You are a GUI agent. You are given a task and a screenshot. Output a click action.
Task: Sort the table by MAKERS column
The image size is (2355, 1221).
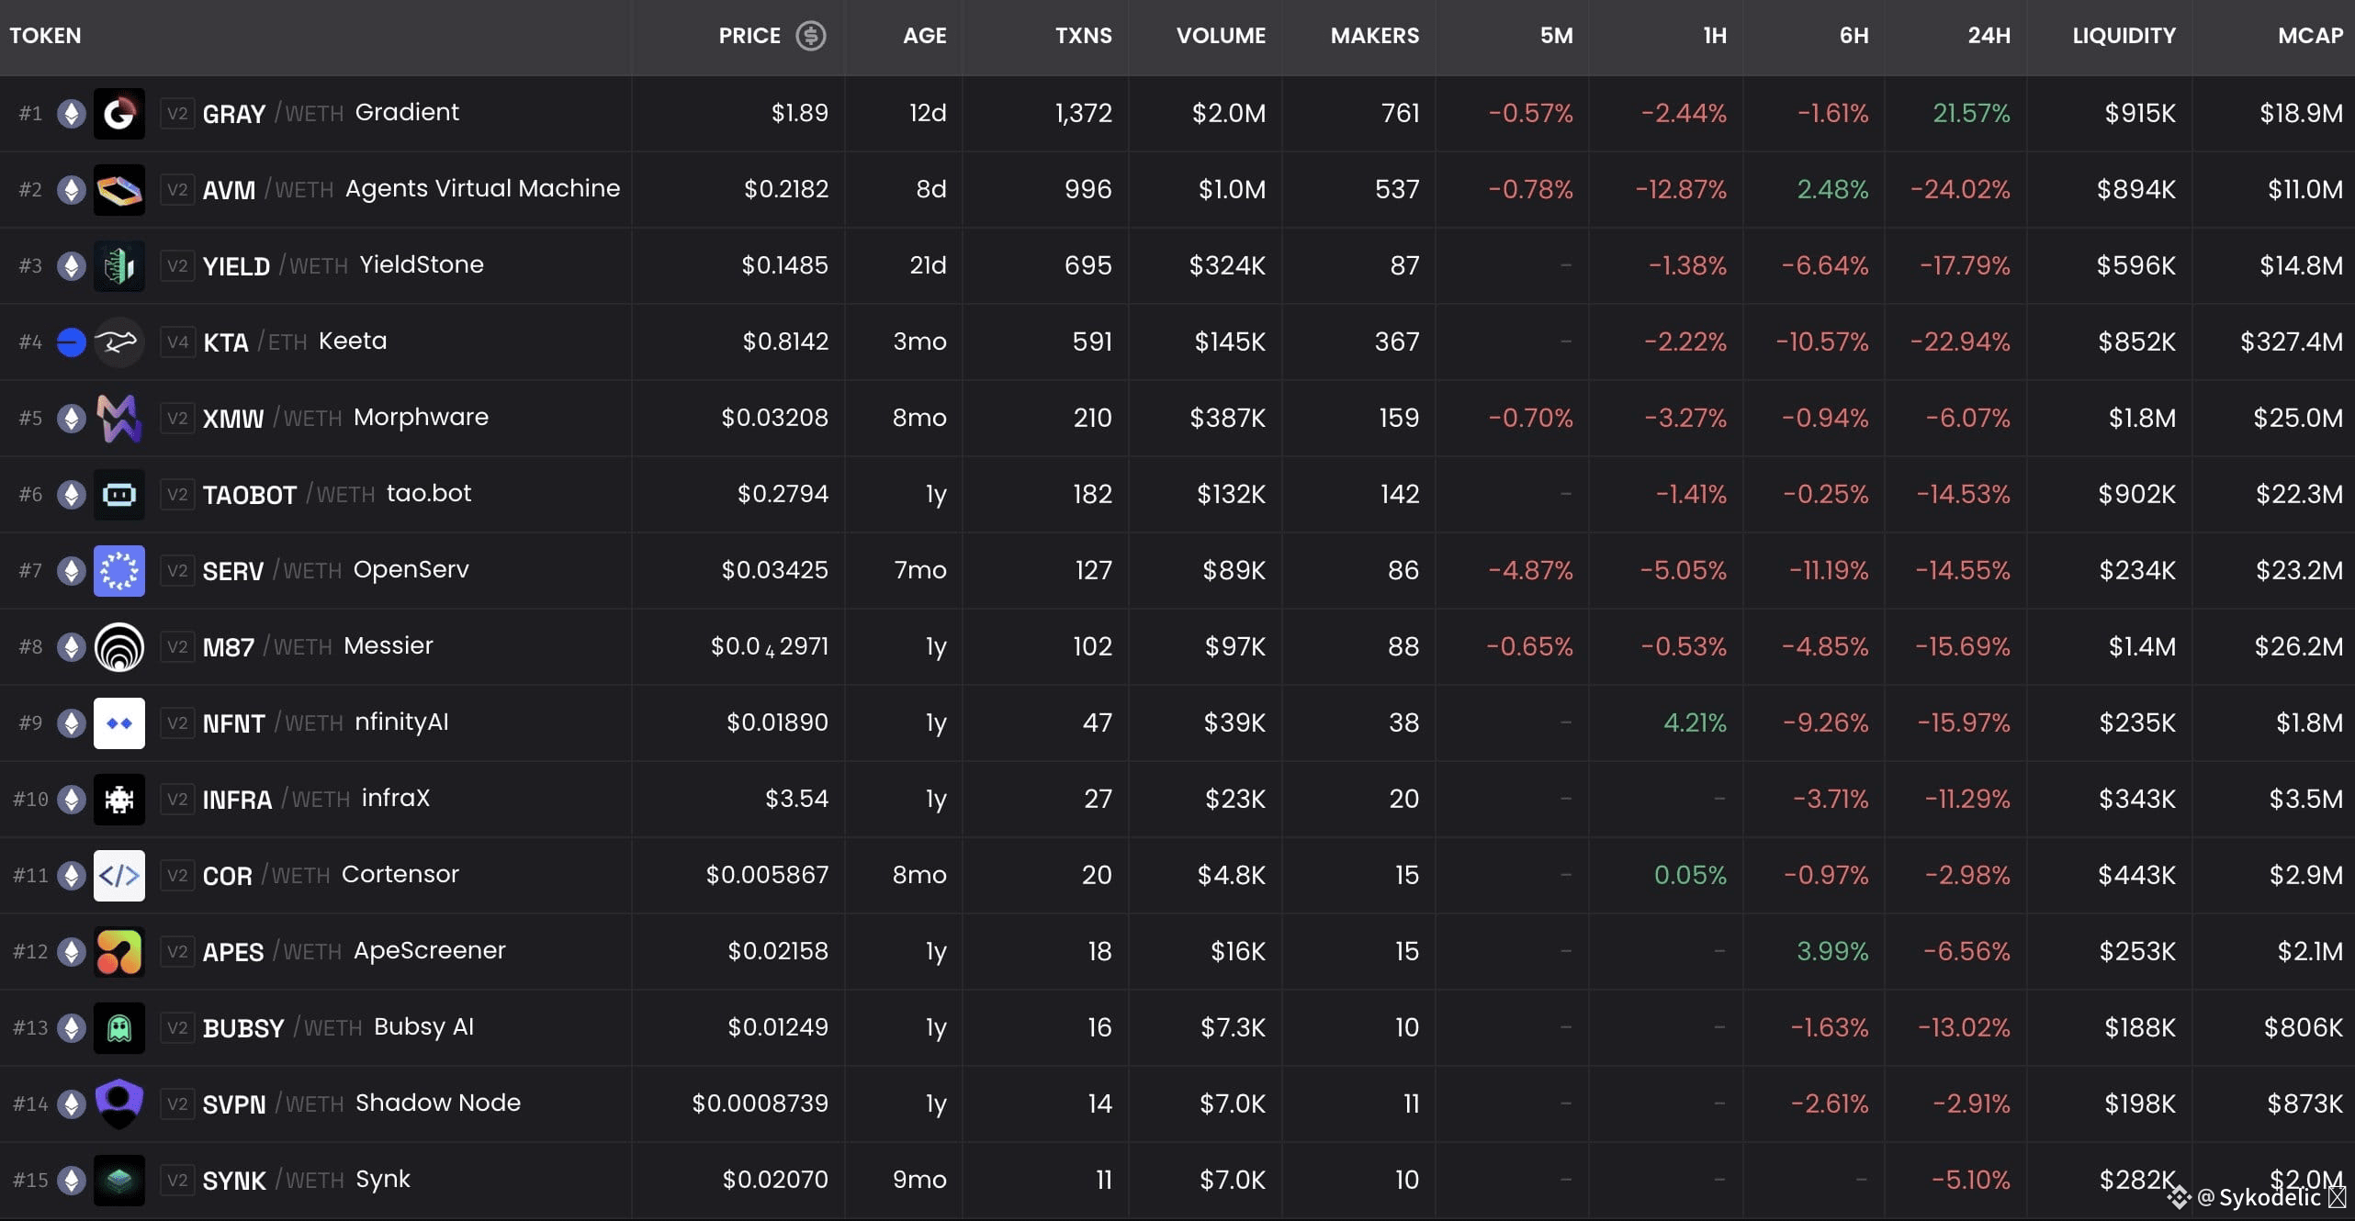pos(1374,36)
